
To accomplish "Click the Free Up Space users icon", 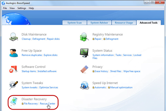I will click(13, 53).
